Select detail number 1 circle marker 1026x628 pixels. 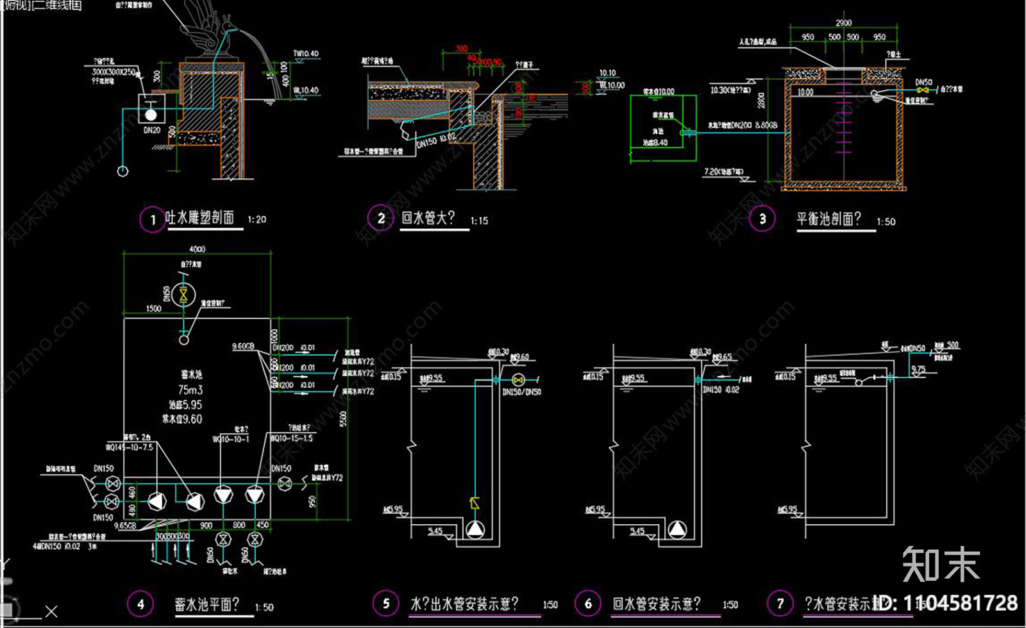[152, 220]
